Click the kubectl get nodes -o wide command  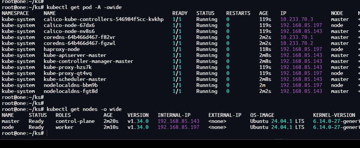84,109
